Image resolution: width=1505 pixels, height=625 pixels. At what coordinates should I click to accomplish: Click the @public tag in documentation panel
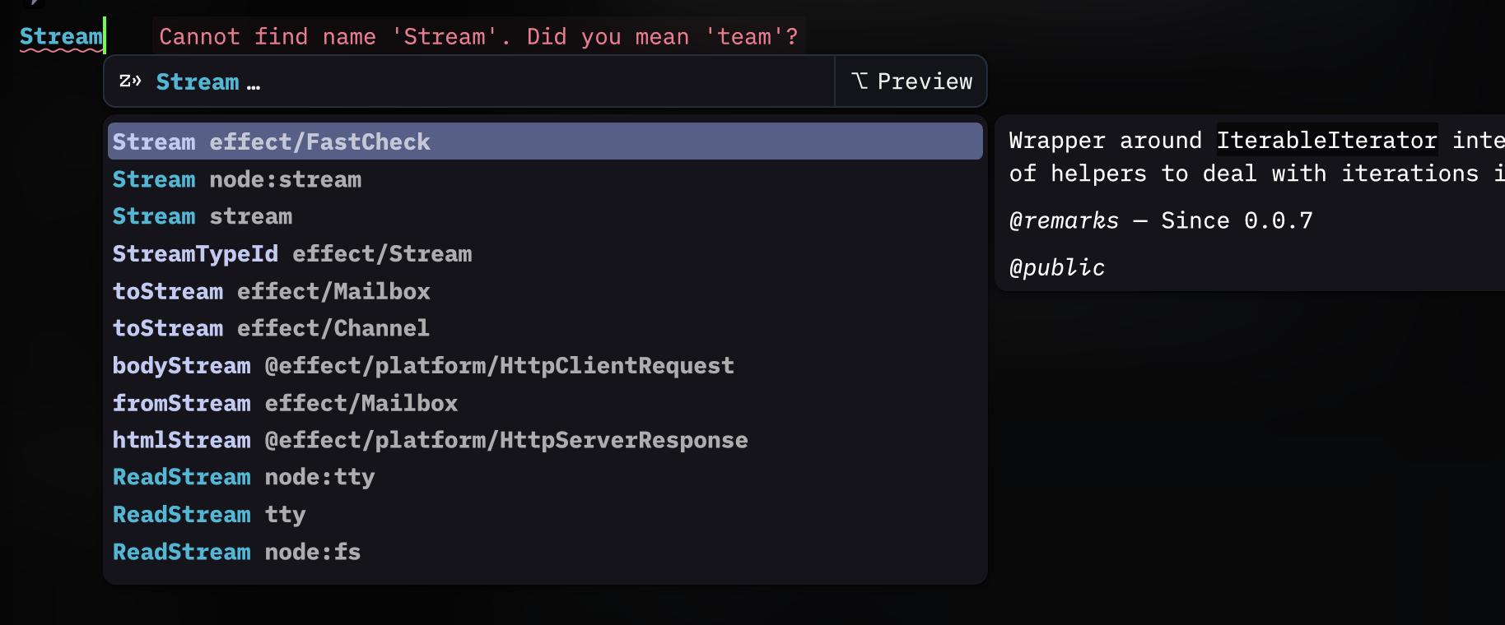point(1057,266)
